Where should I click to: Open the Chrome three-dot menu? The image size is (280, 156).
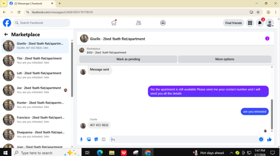[276, 12]
